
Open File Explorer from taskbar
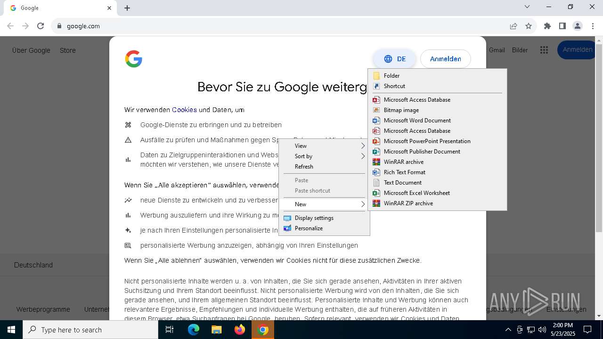216,330
